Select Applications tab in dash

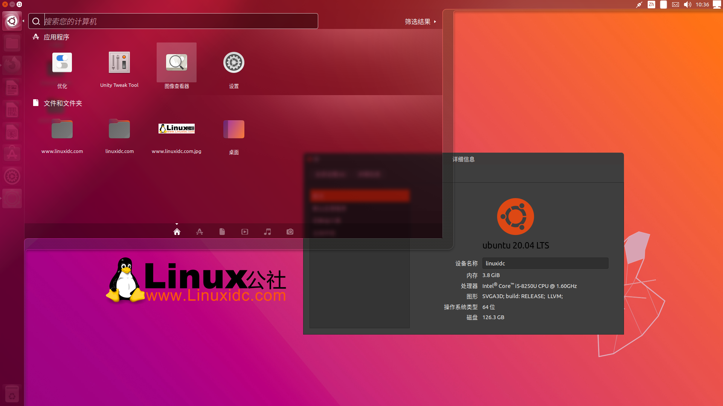(x=199, y=232)
